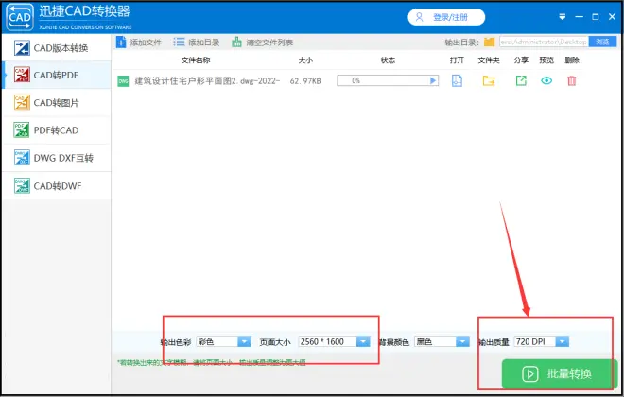Click the output directory path field
Screen dimensions: 624x397
coord(544,42)
